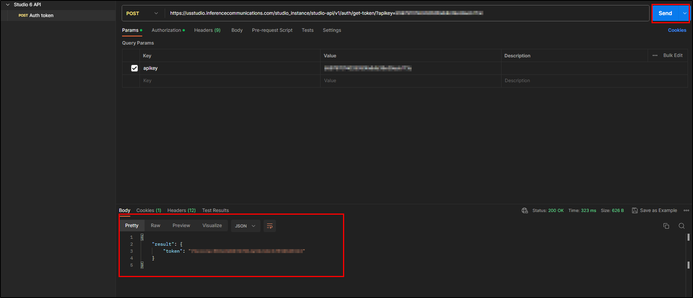Open the request Headers (9) tab

coord(207,30)
